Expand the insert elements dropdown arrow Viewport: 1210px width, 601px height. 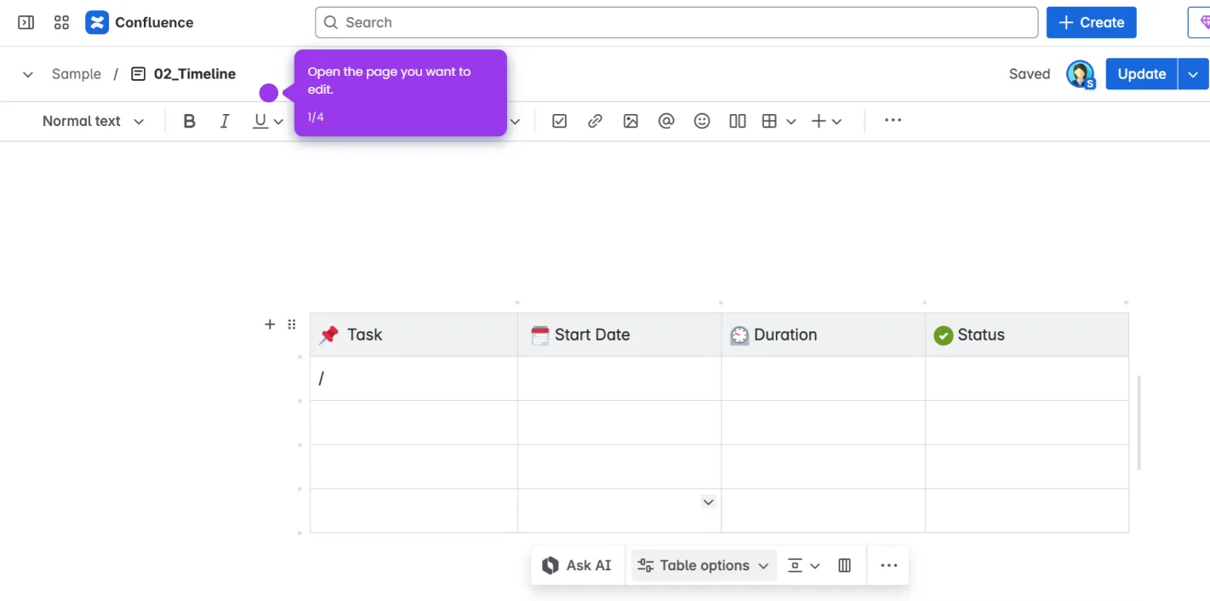click(837, 122)
